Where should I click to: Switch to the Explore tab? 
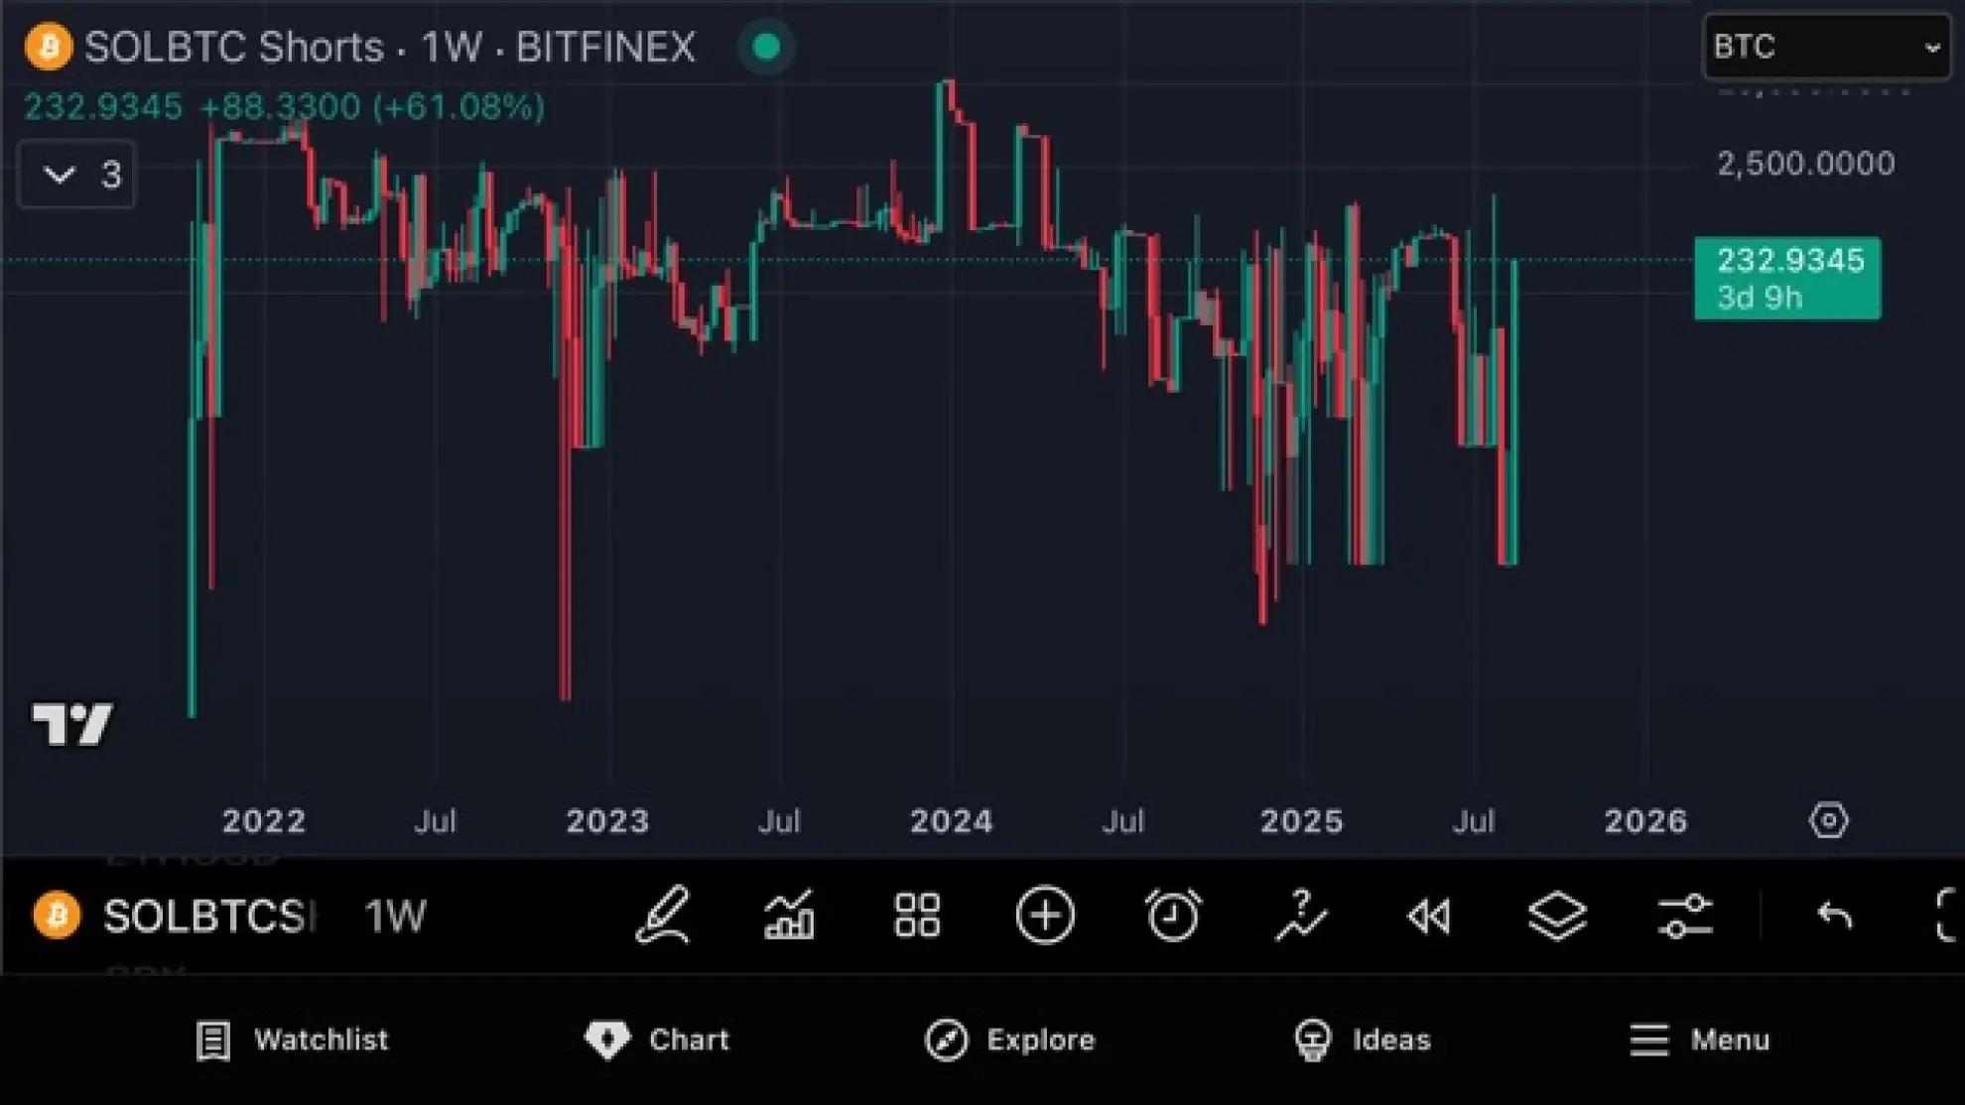1010,1040
